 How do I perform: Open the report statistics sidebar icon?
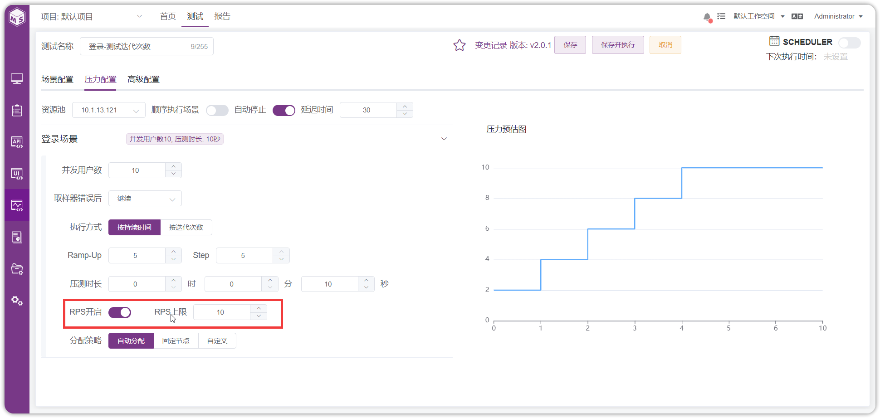click(x=17, y=237)
